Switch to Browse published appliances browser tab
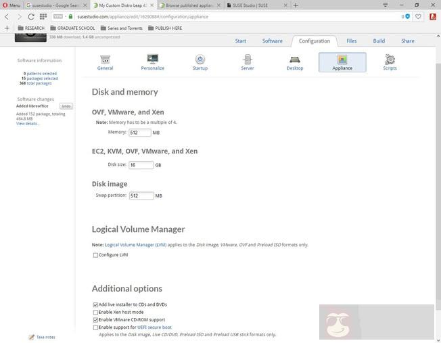Image resolution: width=441 pixels, height=343 pixels. click(187, 5)
